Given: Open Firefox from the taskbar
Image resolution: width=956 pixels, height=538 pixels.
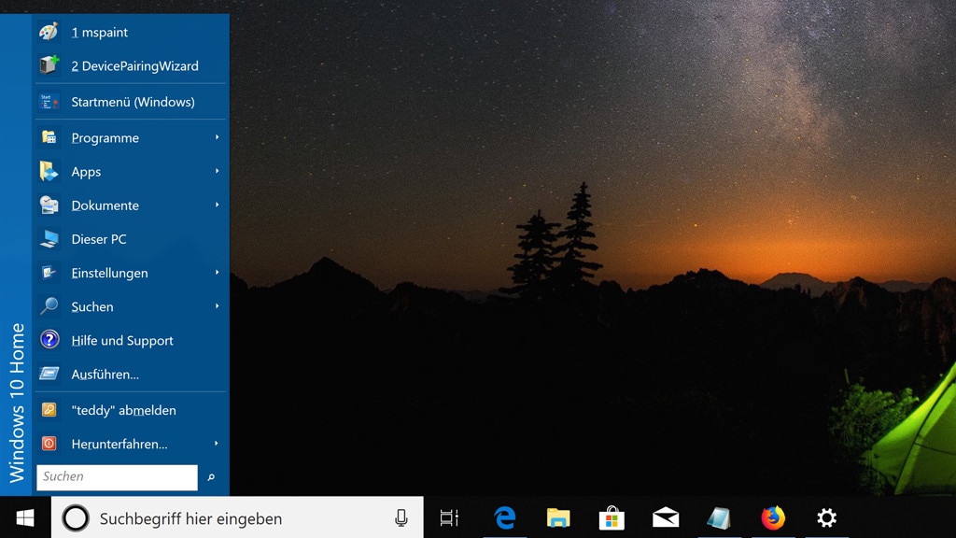Looking at the screenshot, I should [x=773, y=517].
